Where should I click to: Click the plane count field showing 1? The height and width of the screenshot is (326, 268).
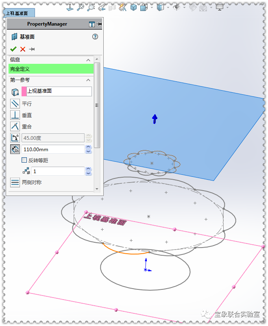(x=58, y=171)
